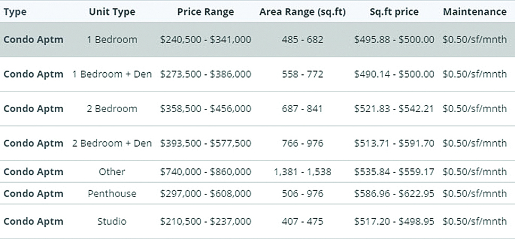This screenshot has width=515, height=239.
Task: Select the 2 Bedroom + Den cell
Action: pyautogui.click(x=112, y=143)
